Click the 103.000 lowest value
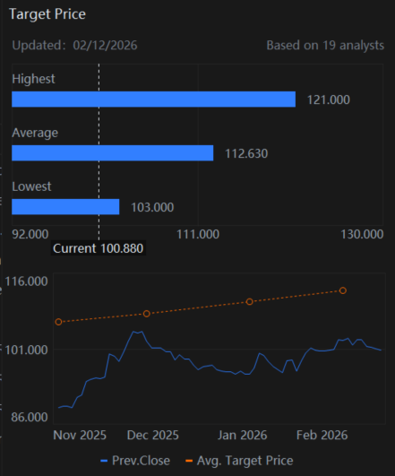The image size is (395, 476). [152, 207]
